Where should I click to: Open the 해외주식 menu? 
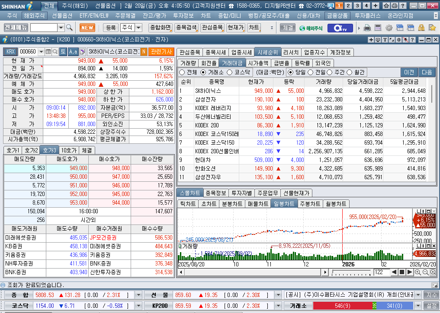click(x=34, y=16)
